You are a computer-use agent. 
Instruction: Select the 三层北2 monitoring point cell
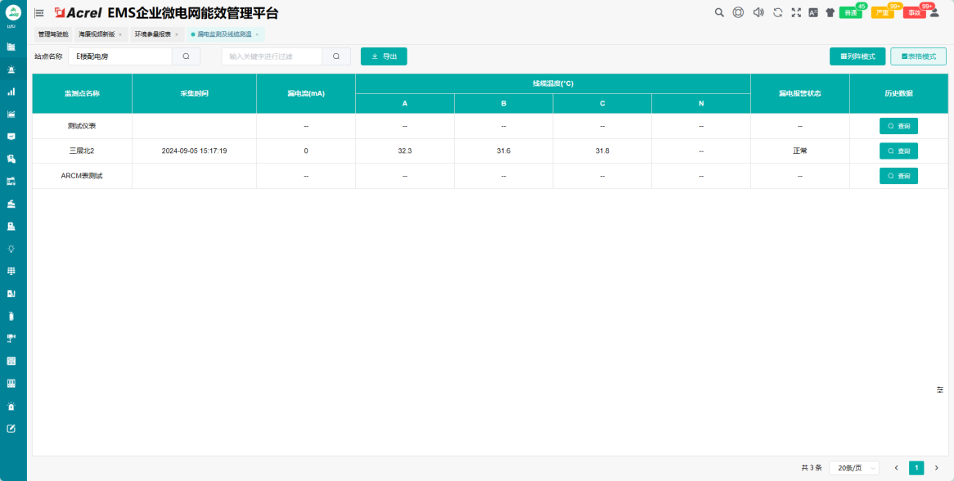(x=82, y=151)
